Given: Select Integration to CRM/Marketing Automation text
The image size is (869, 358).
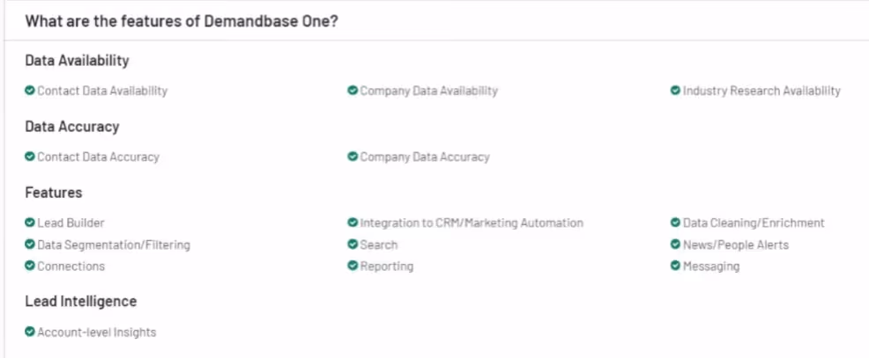Looking at the screenshot, I should (472, 223).
